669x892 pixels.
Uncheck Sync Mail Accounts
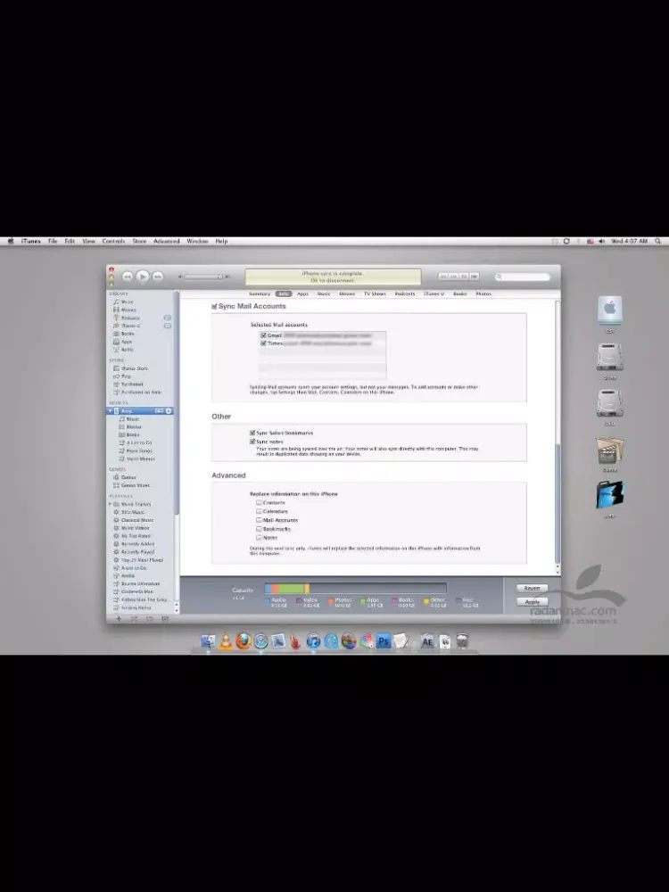(214, 307)
